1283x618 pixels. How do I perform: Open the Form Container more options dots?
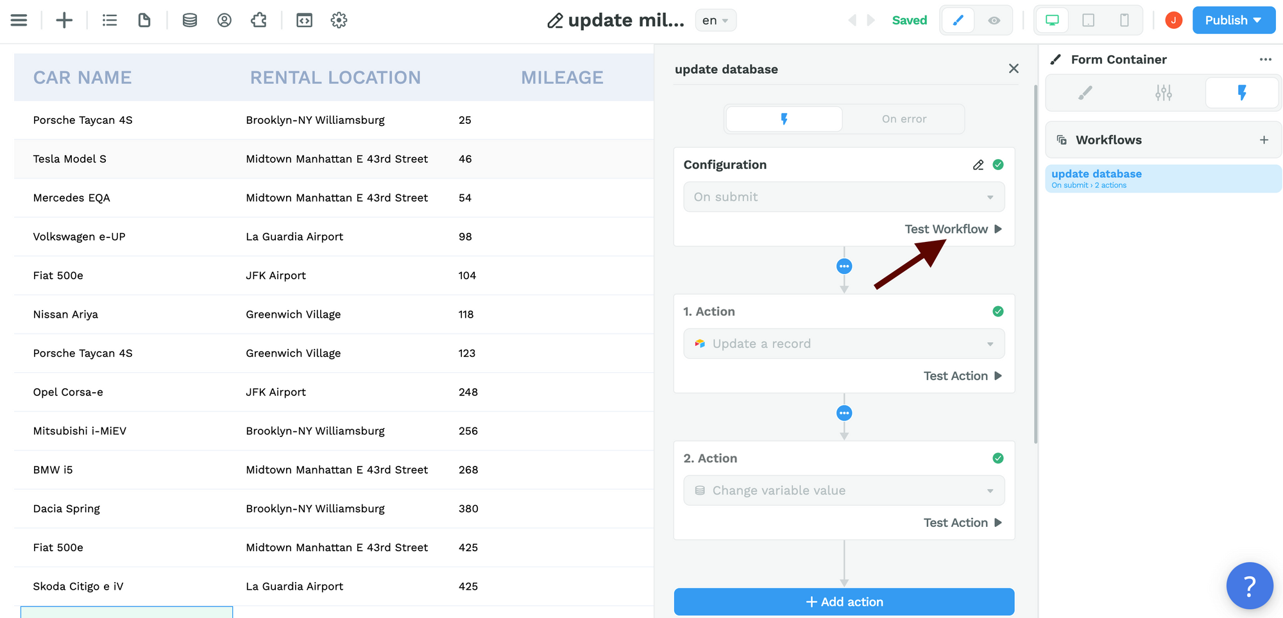tap(1265, 60)
